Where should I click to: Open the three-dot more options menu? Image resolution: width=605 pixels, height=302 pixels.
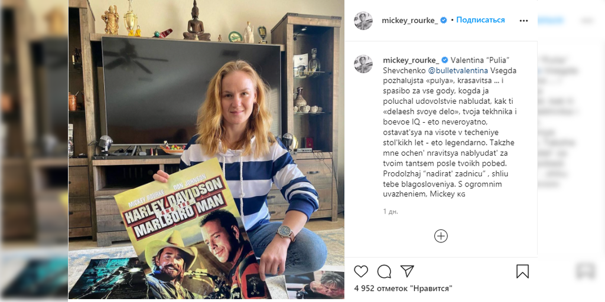tap(523, 21)
